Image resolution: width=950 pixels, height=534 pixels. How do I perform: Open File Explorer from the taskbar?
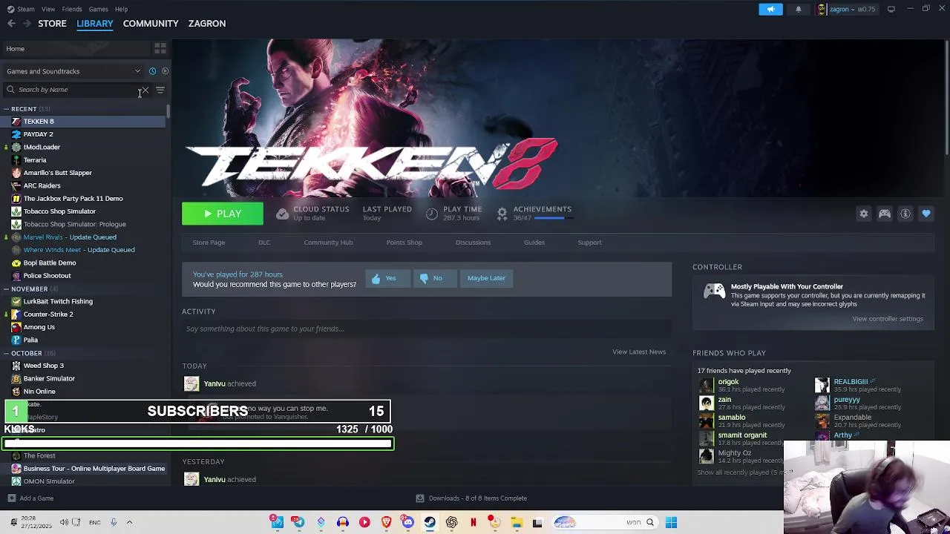[x=517, y=523]
